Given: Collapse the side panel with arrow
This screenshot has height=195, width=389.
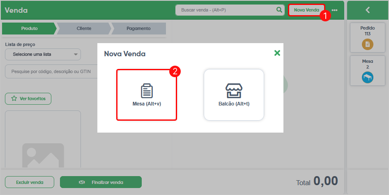Looking at the screenshot, I should [x=368, y=10].
